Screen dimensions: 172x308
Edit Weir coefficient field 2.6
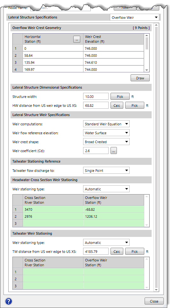(96, 151)
